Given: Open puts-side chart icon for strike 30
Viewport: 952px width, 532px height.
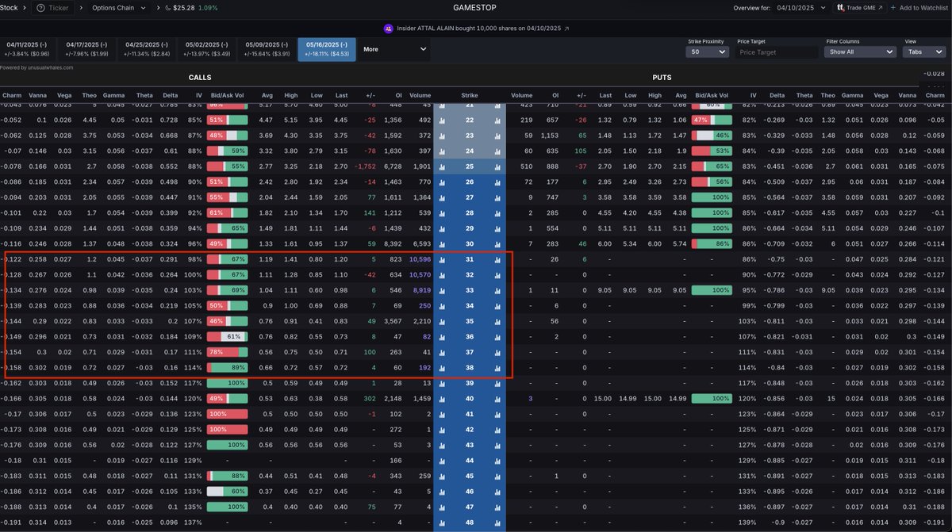Looking at the screenshot, I should [497, 244].
